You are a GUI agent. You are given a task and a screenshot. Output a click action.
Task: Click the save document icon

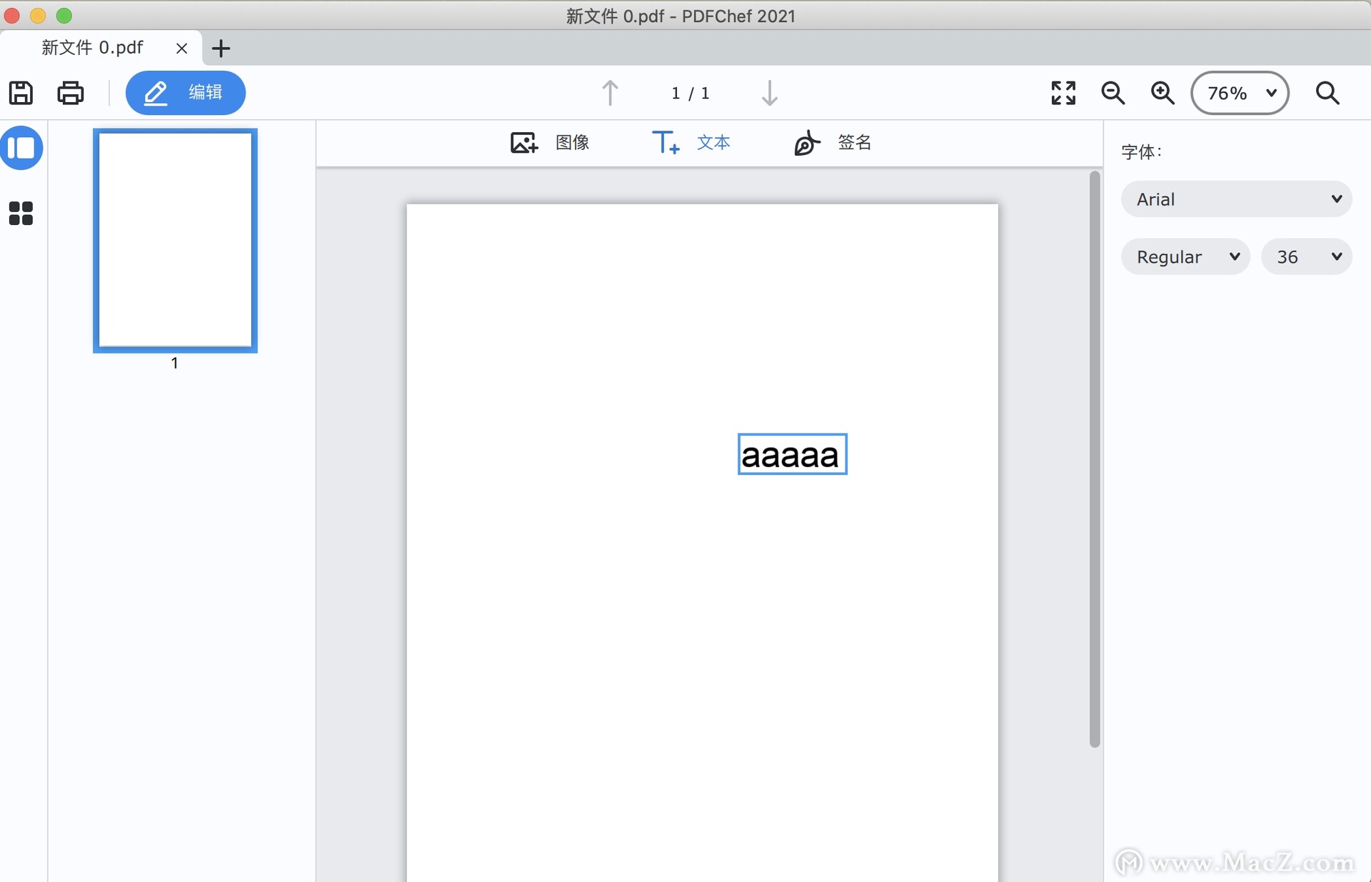coord(21,93)
